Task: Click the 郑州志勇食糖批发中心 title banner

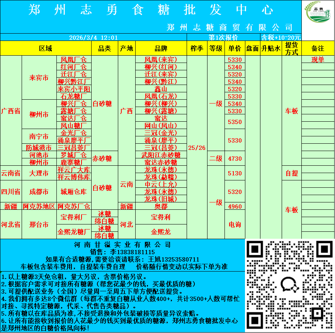Action: 151,10
